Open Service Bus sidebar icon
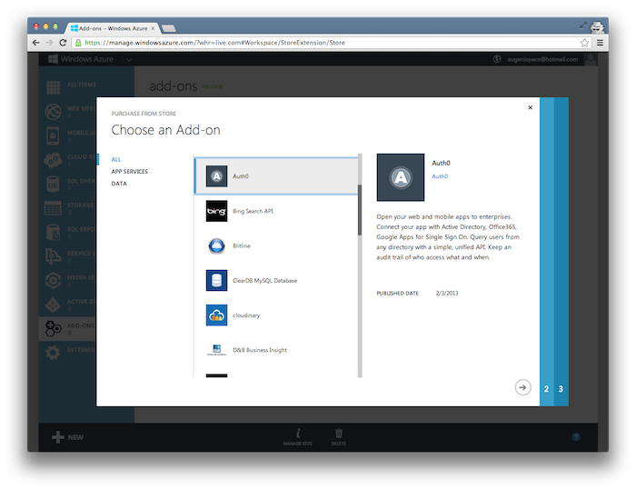 53,256
